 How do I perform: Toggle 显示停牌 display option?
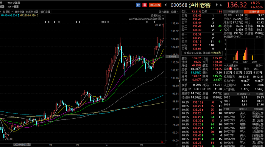19,12
